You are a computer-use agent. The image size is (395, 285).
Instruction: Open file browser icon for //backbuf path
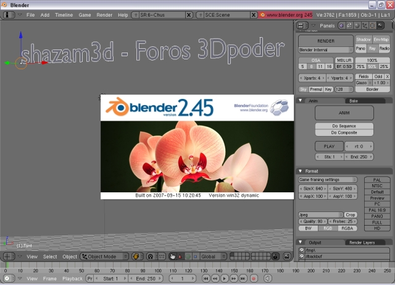(x=302, y=256)
